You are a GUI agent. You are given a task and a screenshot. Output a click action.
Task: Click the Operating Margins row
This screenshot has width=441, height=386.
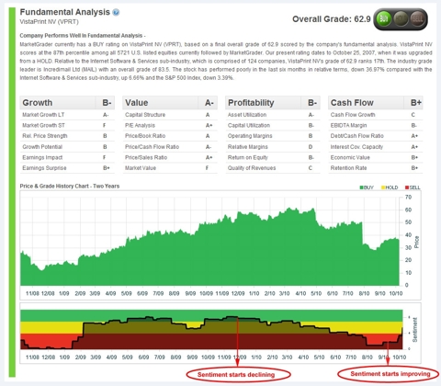click(273, 136)
